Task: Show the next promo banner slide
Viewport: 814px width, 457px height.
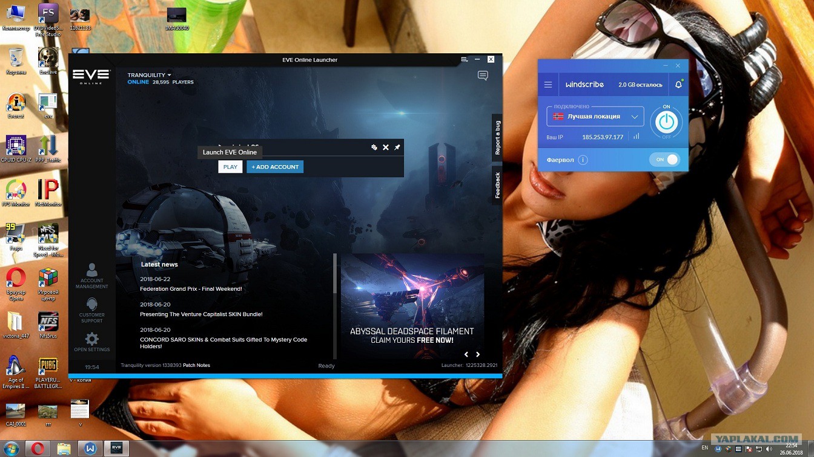Action: click(x=478, y=354)
